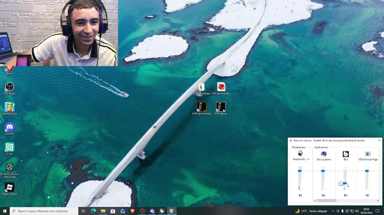Mute the Blur application volume

pos(346,195)
